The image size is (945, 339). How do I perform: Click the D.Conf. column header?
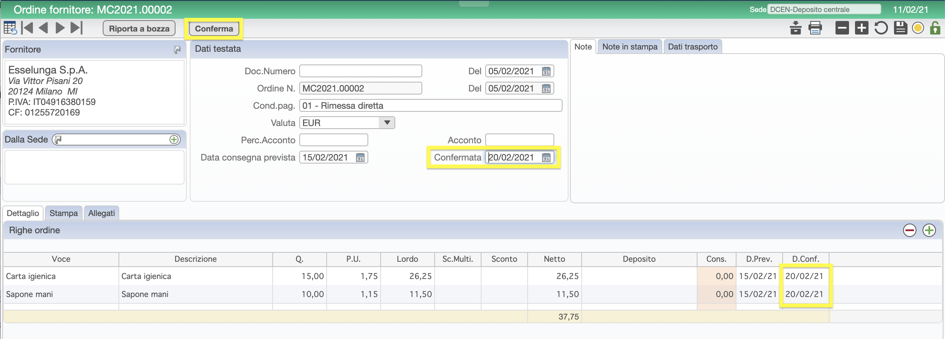point(806,259)
